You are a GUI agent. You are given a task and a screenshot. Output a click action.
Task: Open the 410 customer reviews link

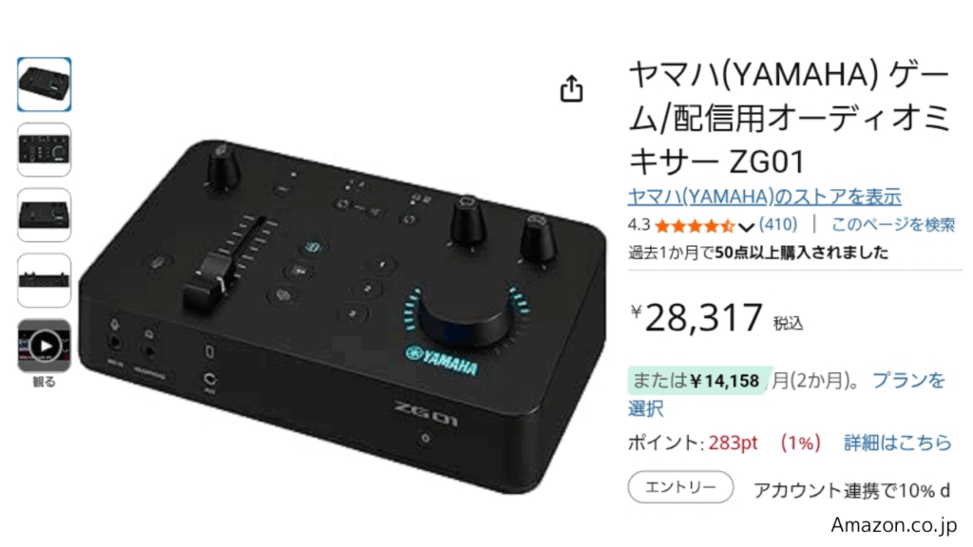[778, 224]
